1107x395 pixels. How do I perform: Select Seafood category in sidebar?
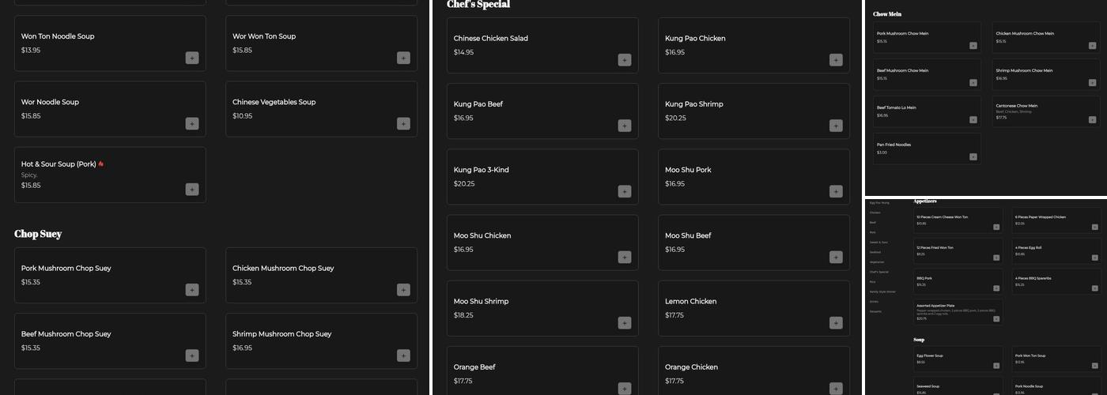(877, 252)
